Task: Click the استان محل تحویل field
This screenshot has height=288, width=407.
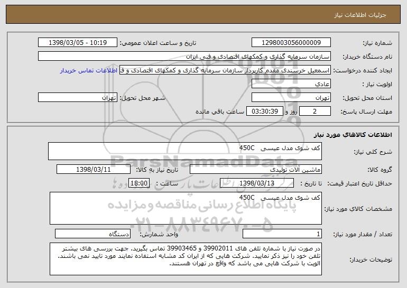Action: coord(291,97)
